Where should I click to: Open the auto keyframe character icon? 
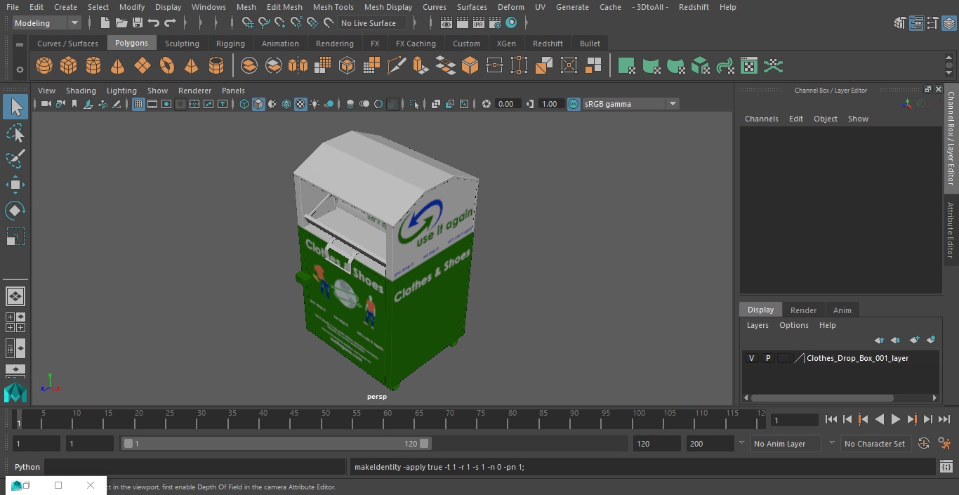click(x=944, y=444)
